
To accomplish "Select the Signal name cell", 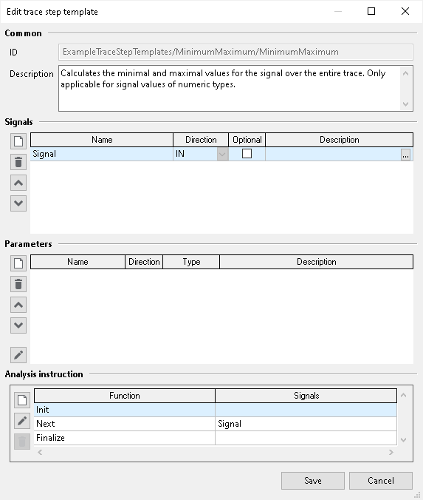I will coord(102,154).
